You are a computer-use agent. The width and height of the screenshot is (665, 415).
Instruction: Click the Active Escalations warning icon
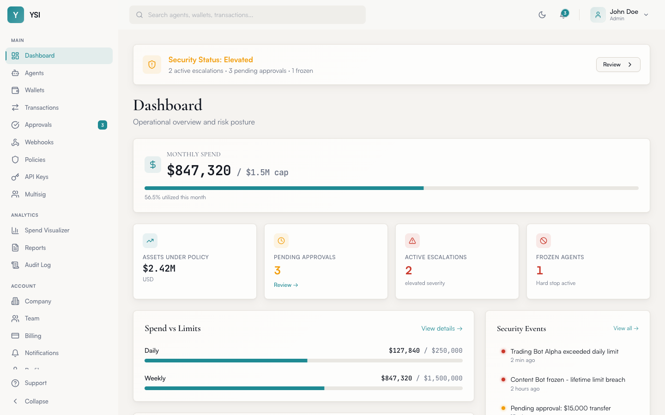[x=412, y=241]
